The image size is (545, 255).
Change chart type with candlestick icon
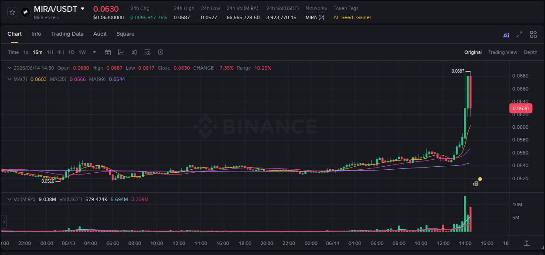(134, 52)
